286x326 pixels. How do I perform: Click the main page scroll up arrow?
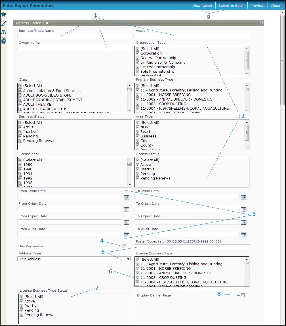282,12
